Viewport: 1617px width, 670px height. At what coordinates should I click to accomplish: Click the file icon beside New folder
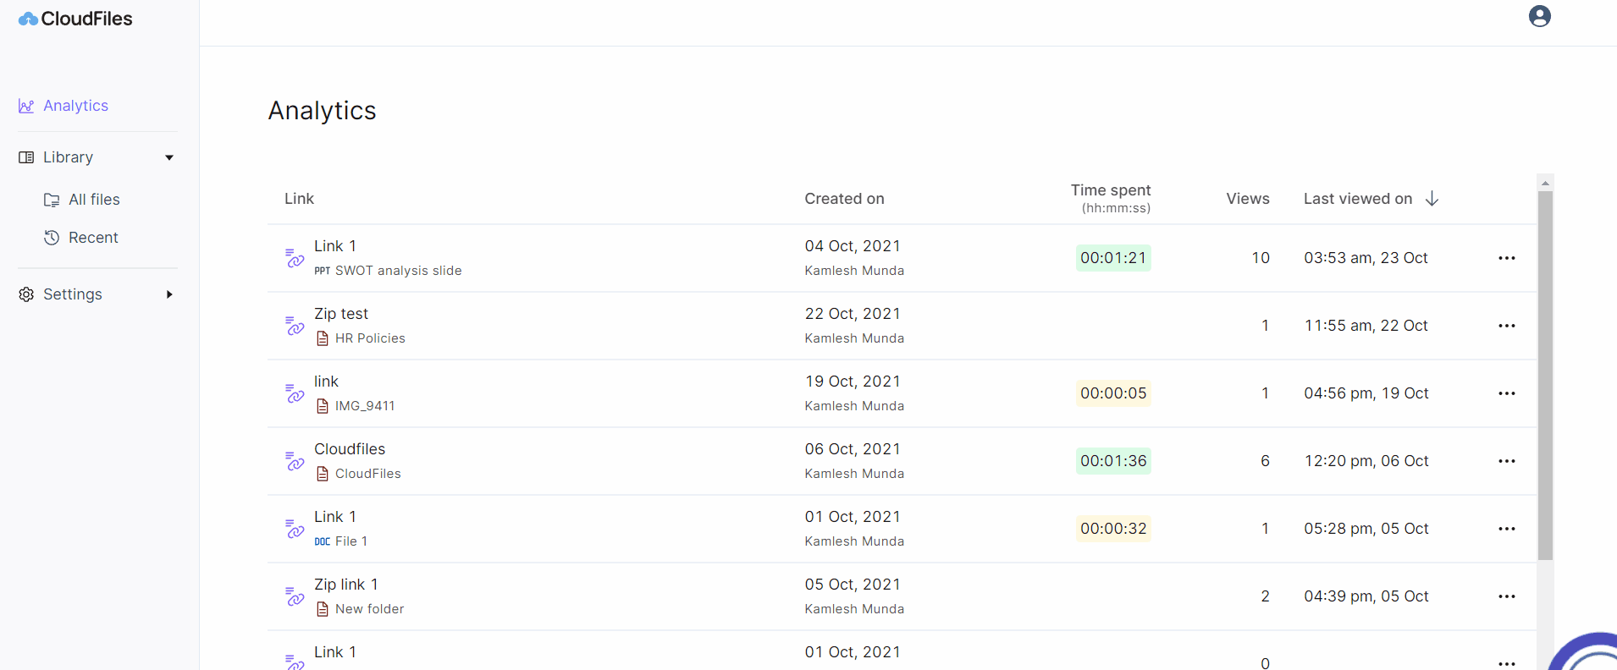322,609
